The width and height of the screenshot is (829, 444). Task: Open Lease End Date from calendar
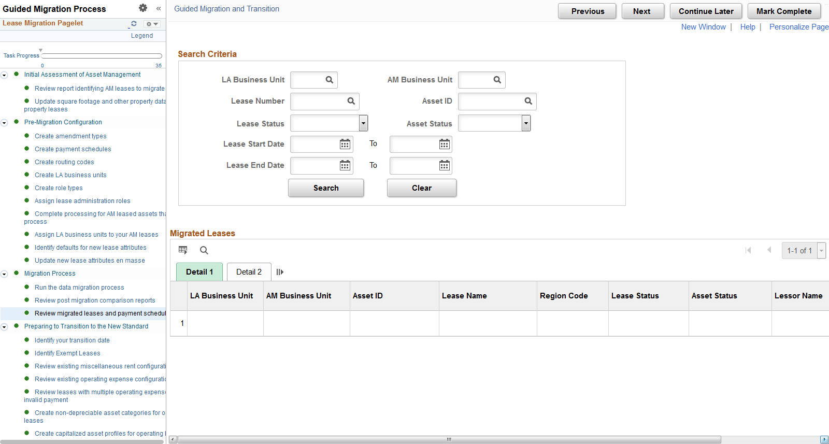click(x=345, y=166)
